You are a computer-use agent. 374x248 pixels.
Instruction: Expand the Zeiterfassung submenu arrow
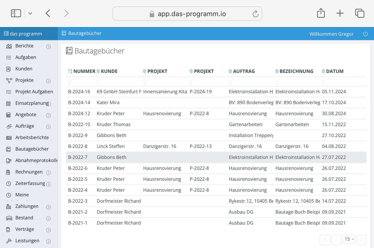pyautogui.click(x=49, y=184)
